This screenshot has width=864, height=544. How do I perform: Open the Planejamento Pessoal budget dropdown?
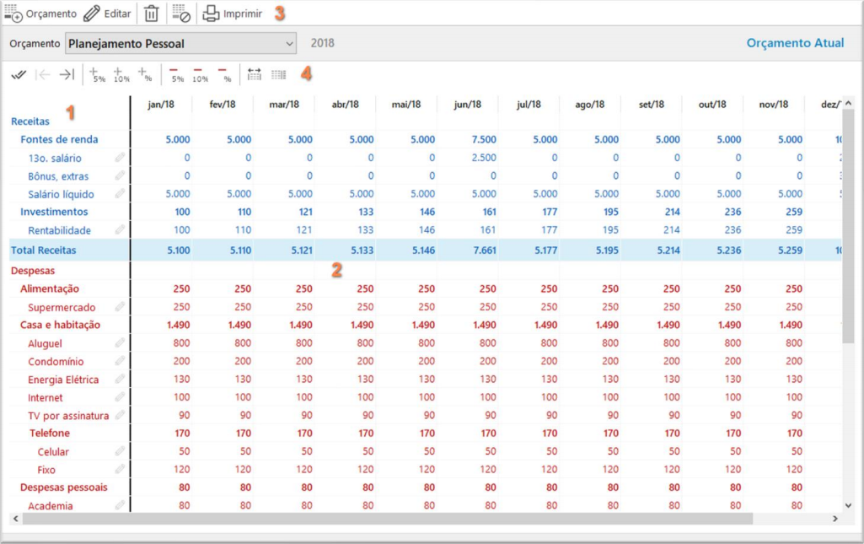click(x=289, y=43)
